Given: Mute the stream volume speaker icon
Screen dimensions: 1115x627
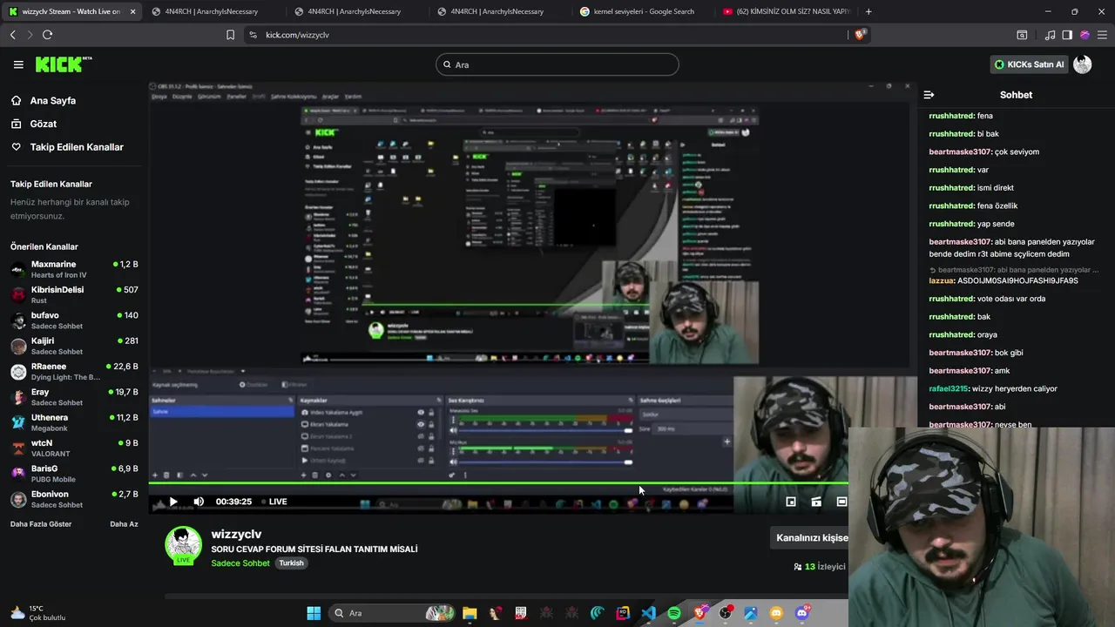Looking at the screenshot, I should (x=199, y=502).
